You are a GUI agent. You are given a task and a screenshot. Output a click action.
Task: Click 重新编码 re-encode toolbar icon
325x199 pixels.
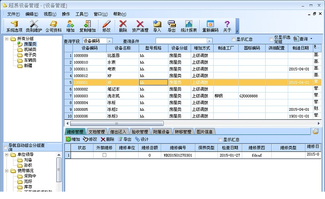coord(210,26)
